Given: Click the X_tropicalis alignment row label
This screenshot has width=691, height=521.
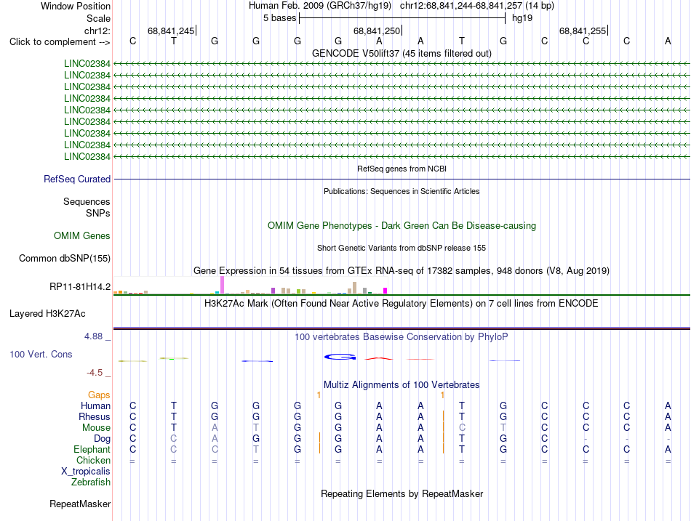Looking at the screenshot, I should pyautogui.click(x=86, y=472).
